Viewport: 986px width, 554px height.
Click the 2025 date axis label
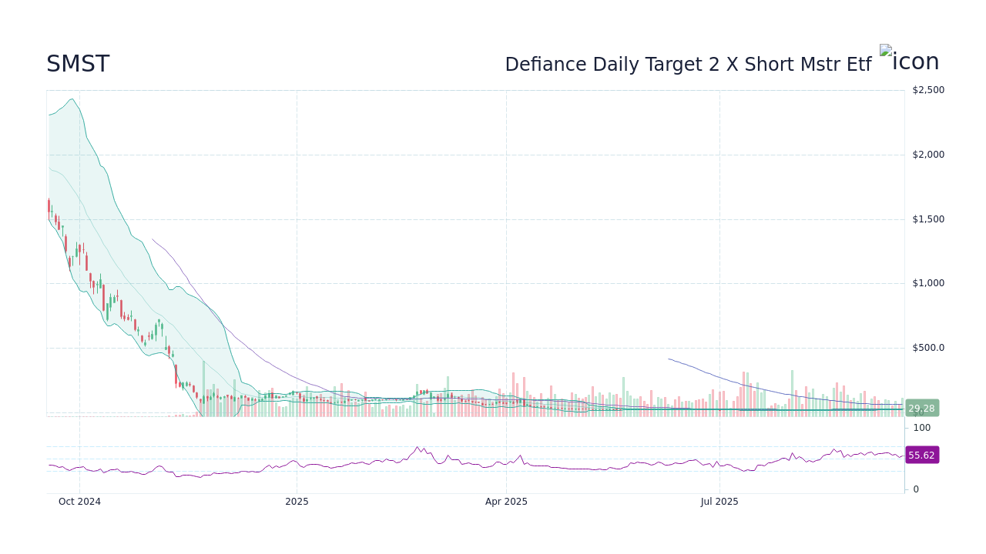tap(297, 502)
